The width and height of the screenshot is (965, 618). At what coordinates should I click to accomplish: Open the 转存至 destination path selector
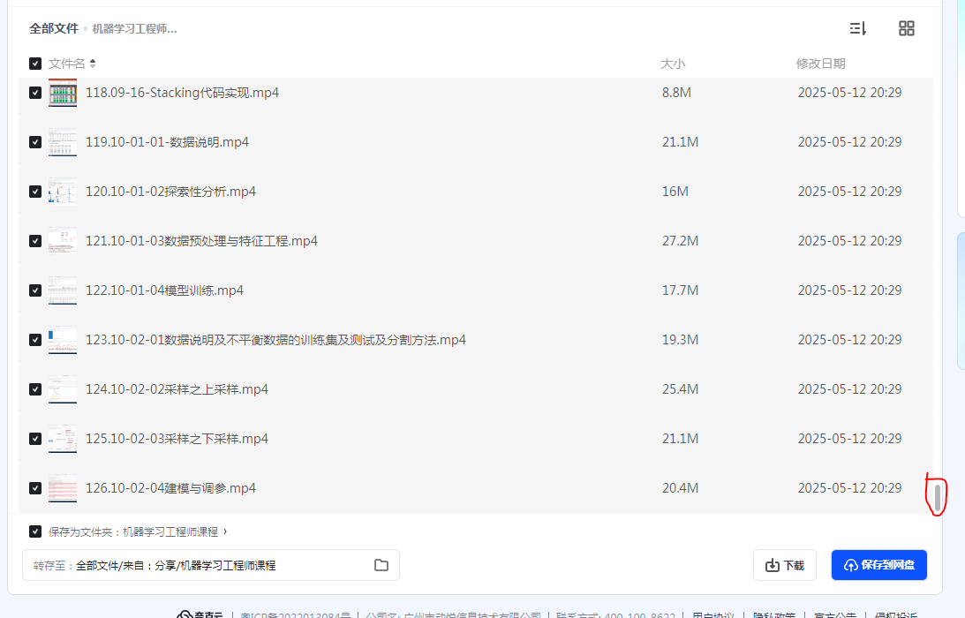tap(210, 565)
